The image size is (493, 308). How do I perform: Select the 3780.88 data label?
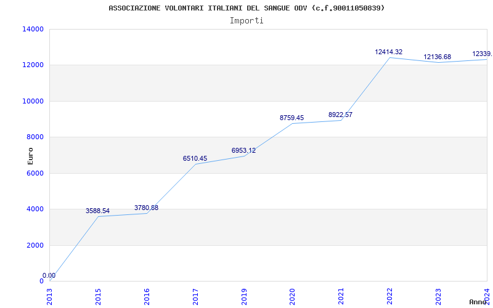tap(146, 208)
